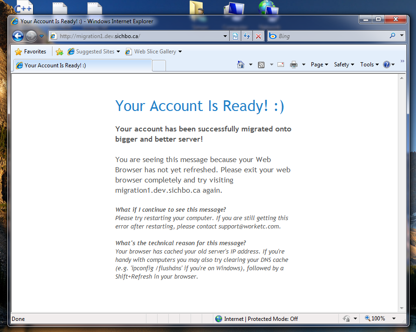Image resolution: width=416 pixels, height=332 pixels.
Task: Click the Add to Favorites Bar icon
Action: [x=59, y=52]
